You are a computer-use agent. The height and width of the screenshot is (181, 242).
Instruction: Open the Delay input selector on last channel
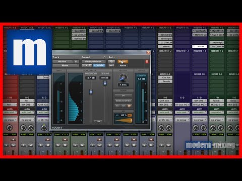(x=233, y=101)
